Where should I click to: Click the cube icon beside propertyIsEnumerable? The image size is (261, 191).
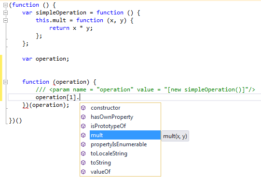[x=83, y=144]
